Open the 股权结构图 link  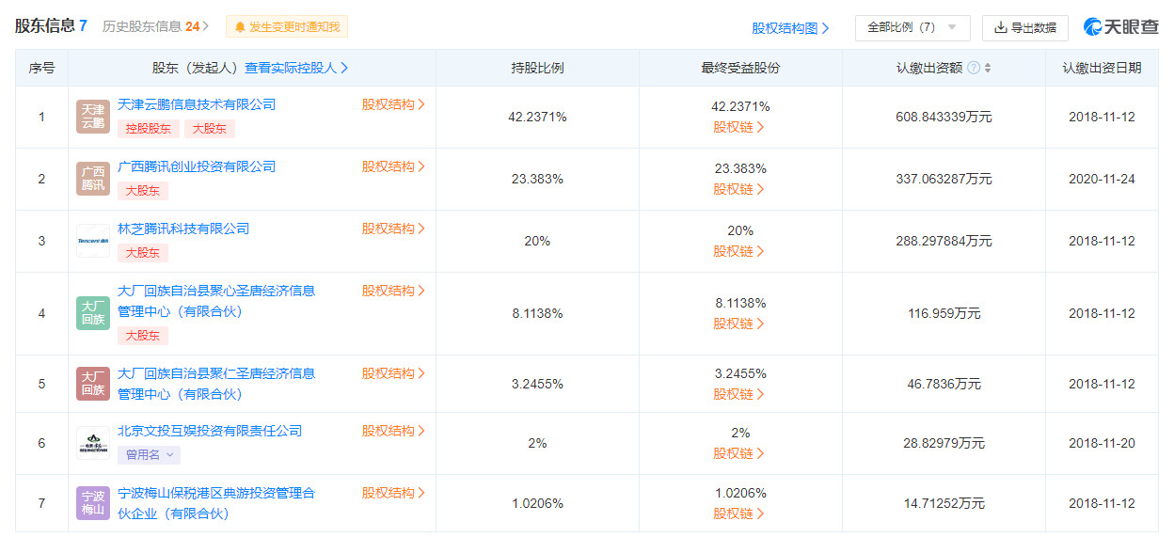point(790,28)
